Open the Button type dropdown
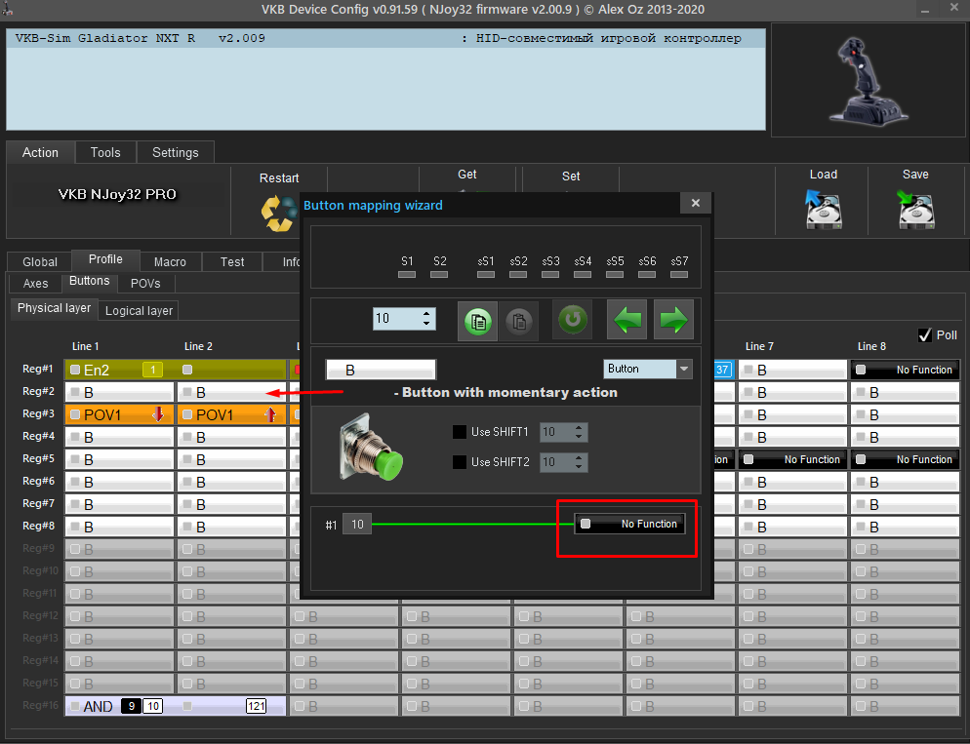The height and width of the screenshot is (744, 970). pyautogui.click(x=683, y=369)
